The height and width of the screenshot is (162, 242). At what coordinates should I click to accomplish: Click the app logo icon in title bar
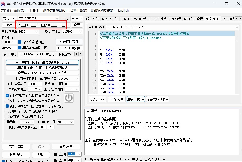pyautogui.click(x=3, y=4)
